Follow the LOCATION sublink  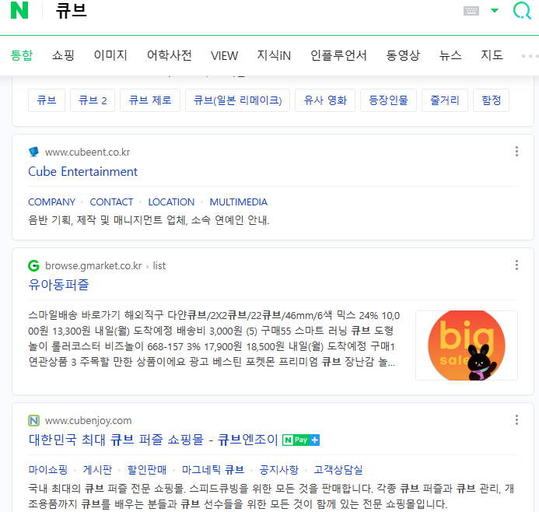(x=171, y=202)
